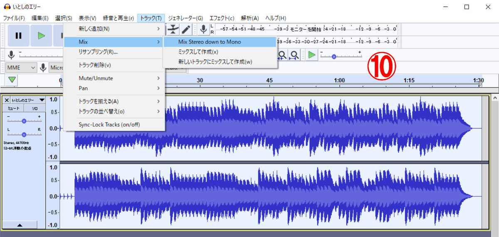Open the ファイル(F) menu
This screenshot has height=237, width=499.
(14, 18)
